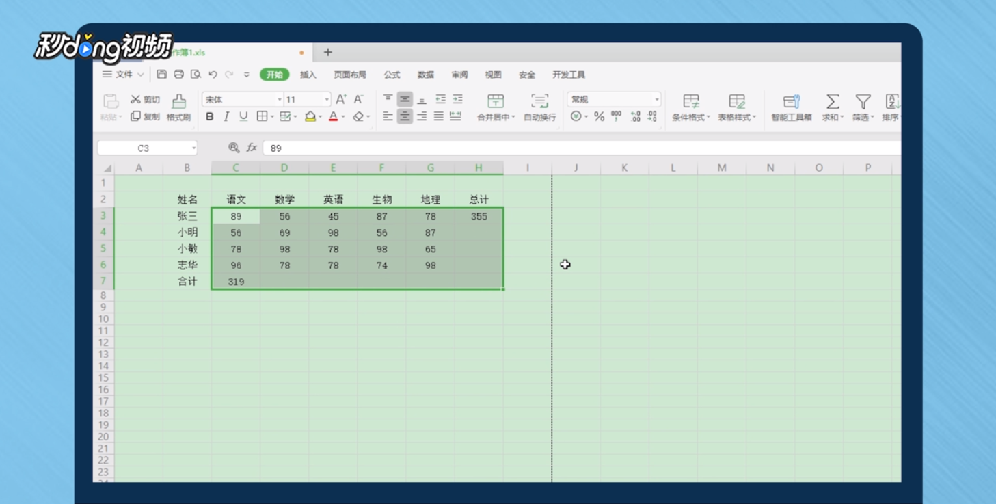Toggle vertical middle align button
996x504 pixels.
tap(405, 100)
